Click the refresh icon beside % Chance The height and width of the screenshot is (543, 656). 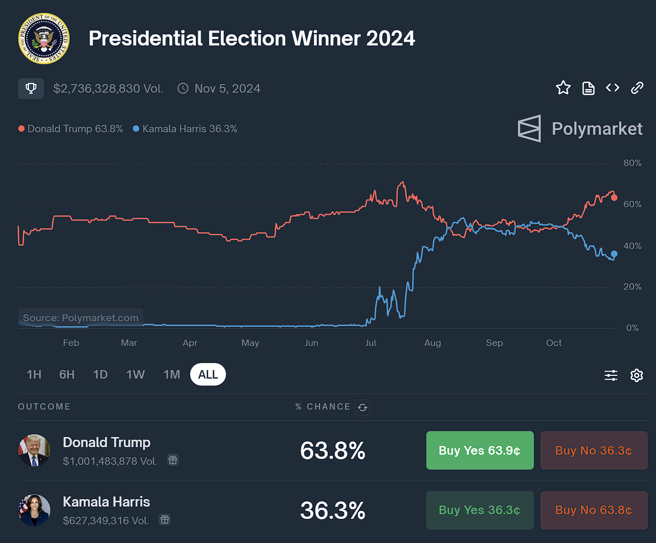pos(363,408)
